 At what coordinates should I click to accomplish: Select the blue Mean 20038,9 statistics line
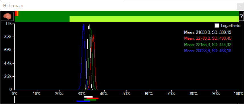click(208, 51)
